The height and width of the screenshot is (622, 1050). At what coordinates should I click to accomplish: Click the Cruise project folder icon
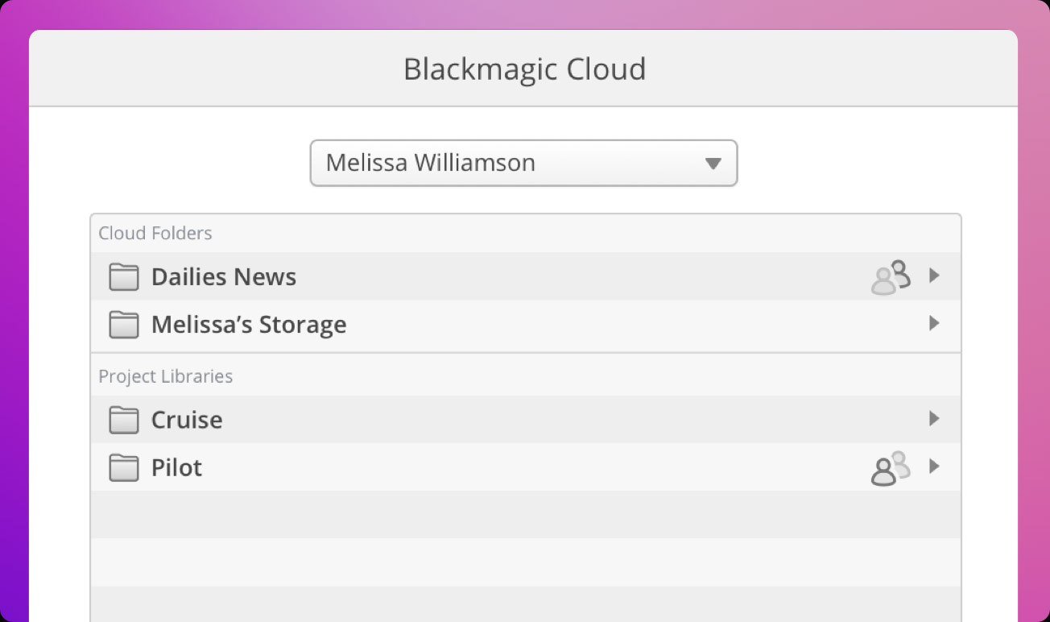coord(123,419)
